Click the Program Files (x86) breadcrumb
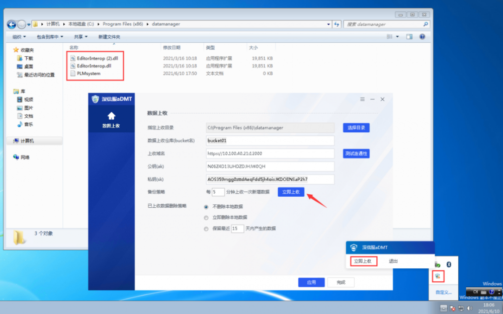503x314 pixels. tap(123, 24)
